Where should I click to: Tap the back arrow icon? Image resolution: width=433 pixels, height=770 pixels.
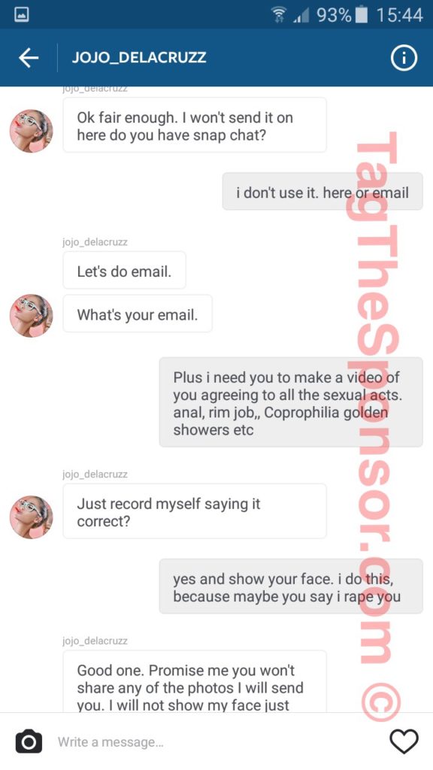point(29,58)
